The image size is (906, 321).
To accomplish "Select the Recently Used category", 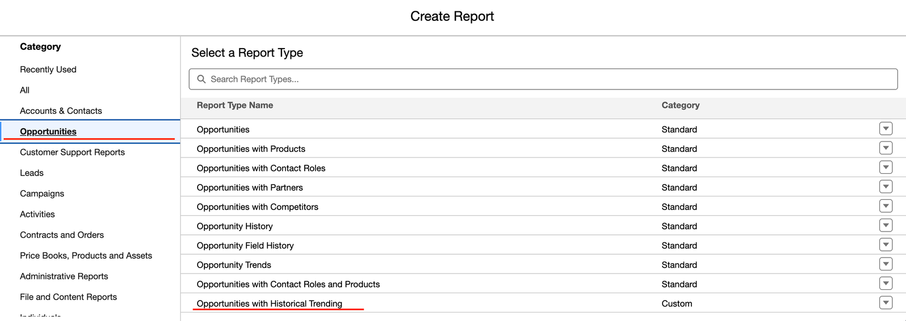I will pyautogui.click(x=48, y=70).
